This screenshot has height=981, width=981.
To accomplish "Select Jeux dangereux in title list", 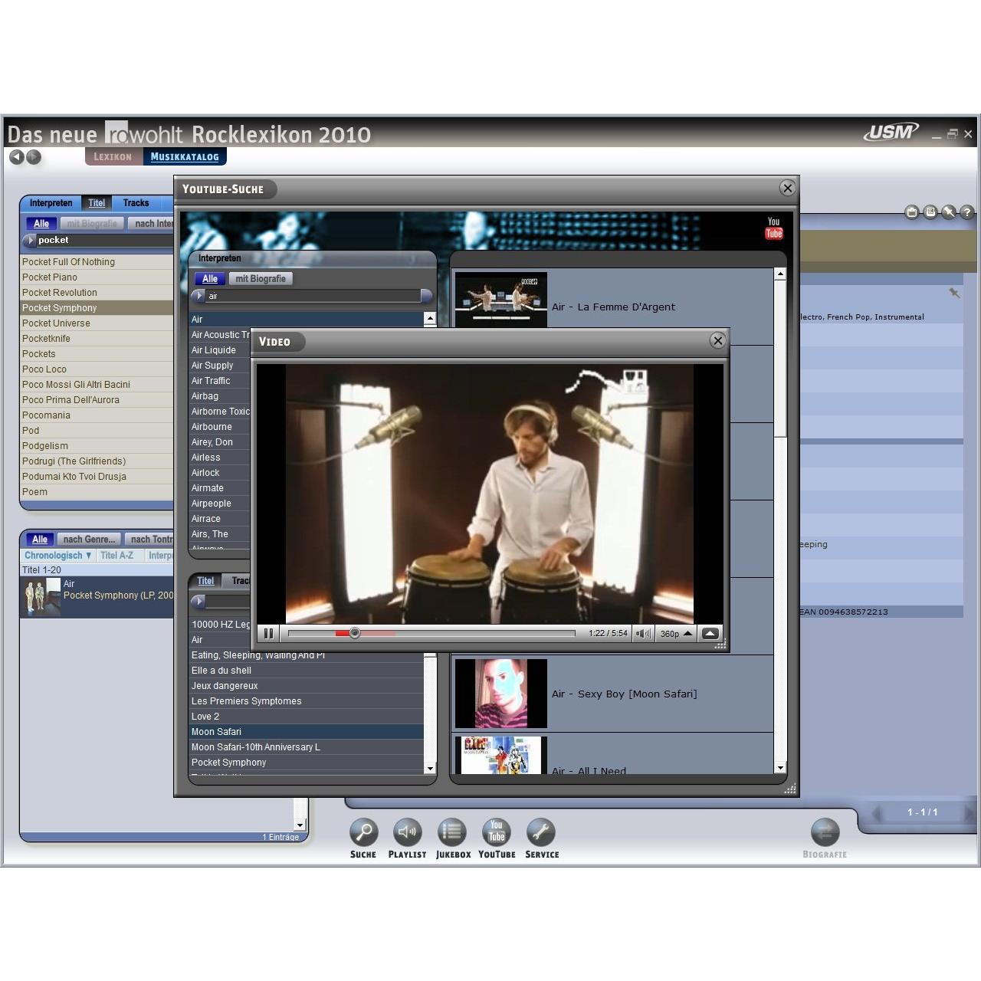I will 307,685.
